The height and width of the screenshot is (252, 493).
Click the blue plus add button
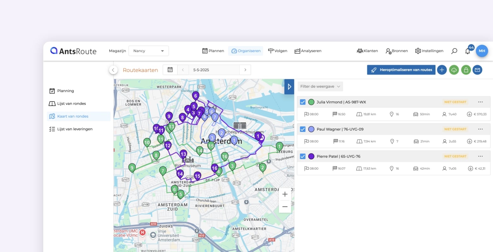(x=442, y=70)
